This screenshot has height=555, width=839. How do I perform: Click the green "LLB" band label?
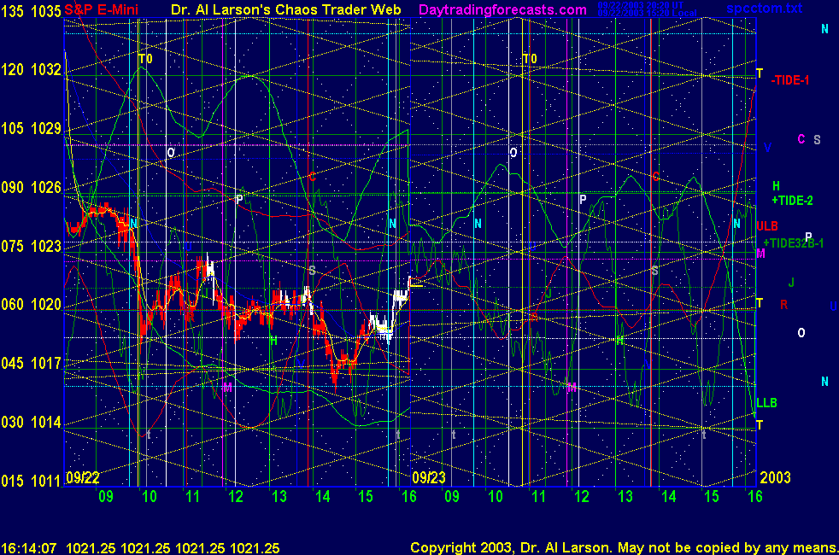click(766, 403)
